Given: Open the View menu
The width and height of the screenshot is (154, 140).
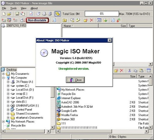Looking at the screenshot, I should click(23, 8).
